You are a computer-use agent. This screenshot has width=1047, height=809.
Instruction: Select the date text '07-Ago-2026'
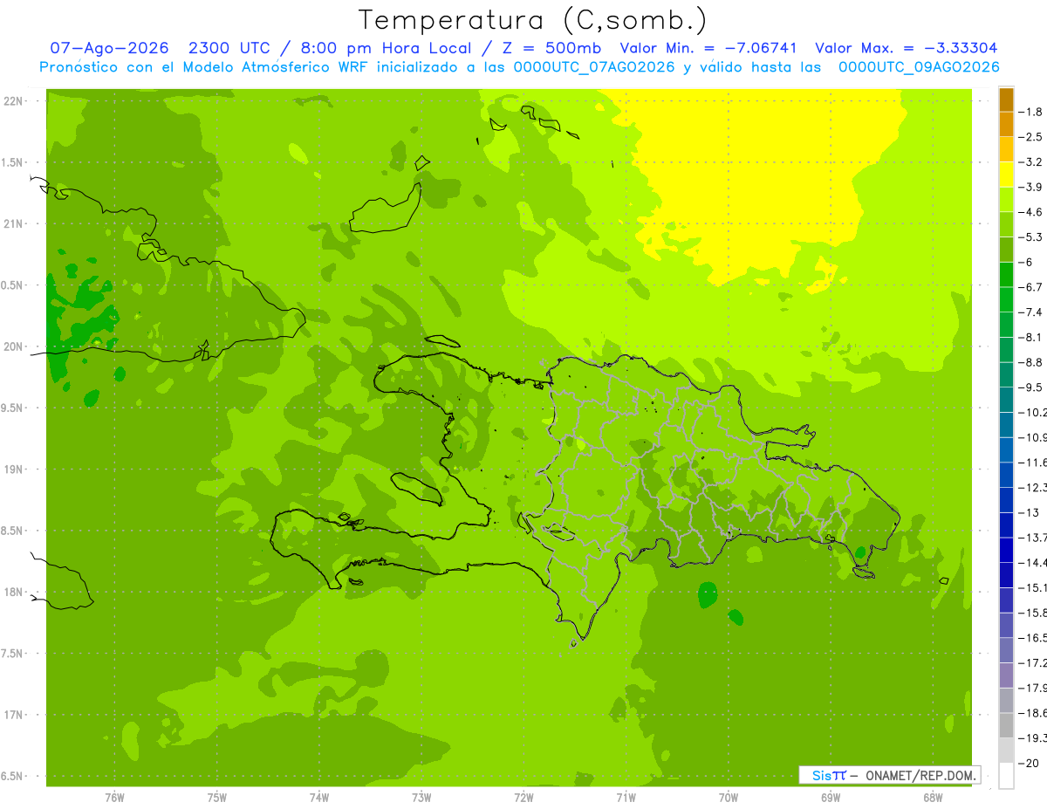point(109,48)
